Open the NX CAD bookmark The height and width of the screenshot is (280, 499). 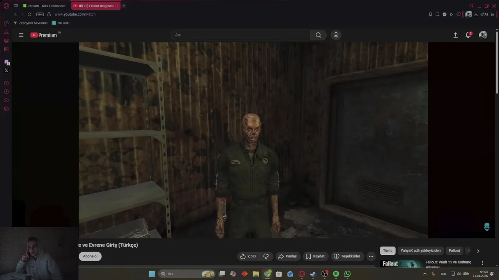60,23
